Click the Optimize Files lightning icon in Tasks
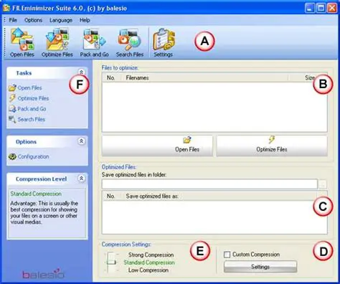This screenshot has height=284, width=340. tap(12, 98)
